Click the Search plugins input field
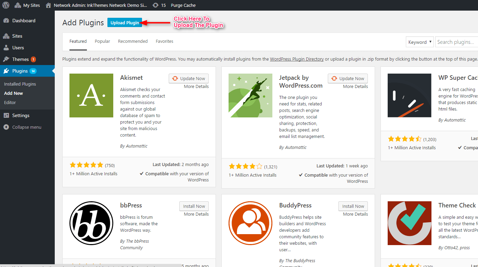The height and width of the screenshot is (267, 478). (457, 42)
